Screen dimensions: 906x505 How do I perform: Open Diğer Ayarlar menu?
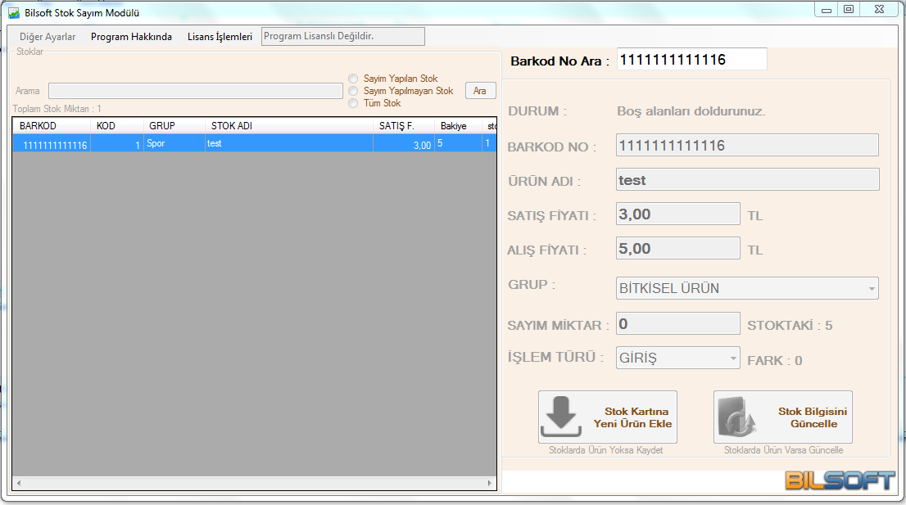pyautogui.click(x=48, y=36)
